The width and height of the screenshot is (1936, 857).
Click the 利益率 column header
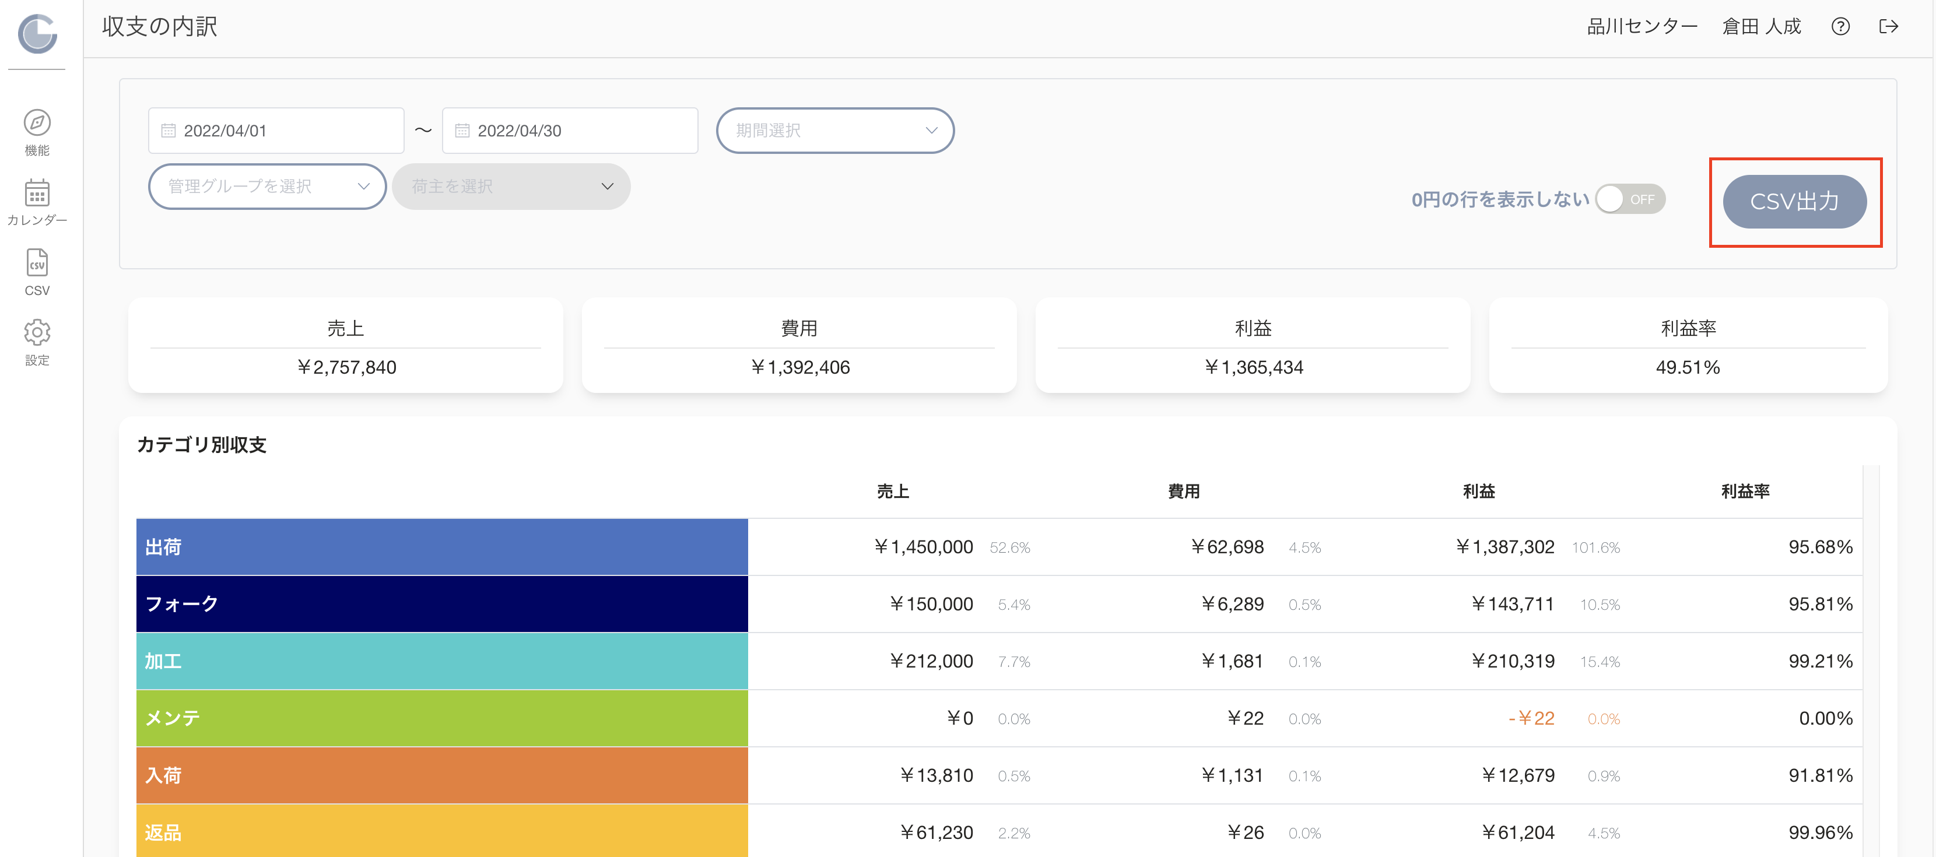click(x=1745, y=491)
